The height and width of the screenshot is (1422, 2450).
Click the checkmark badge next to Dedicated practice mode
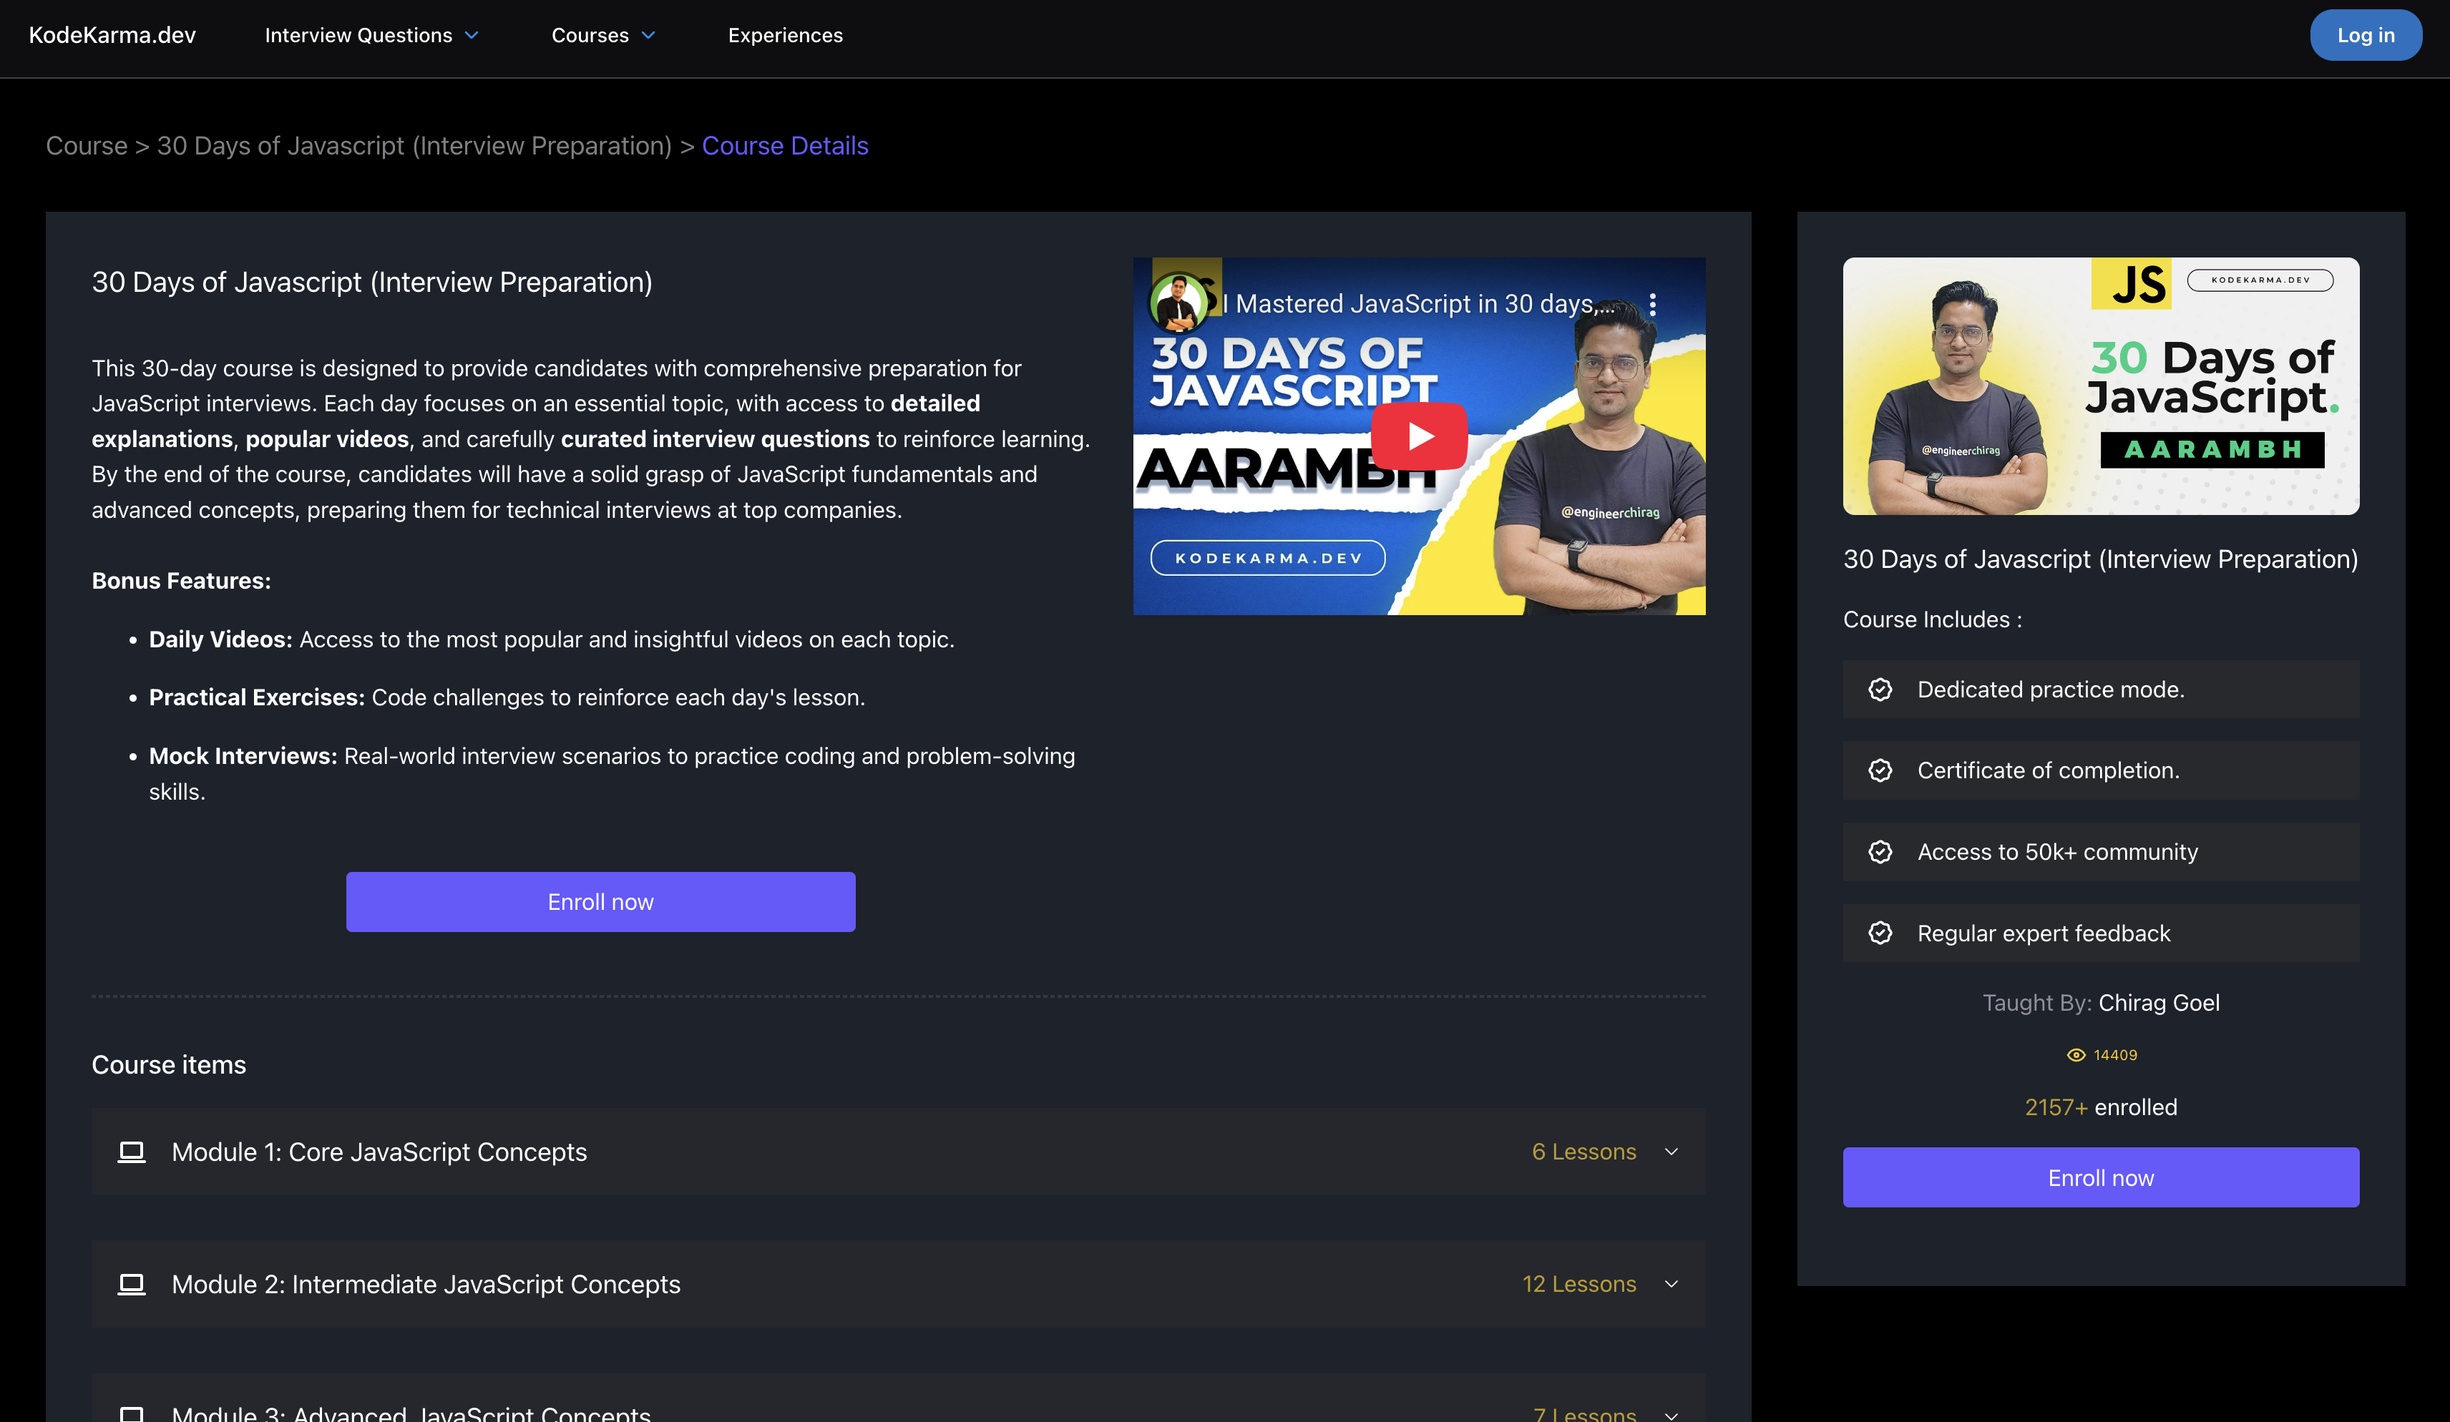click(x=1880, y=689)
